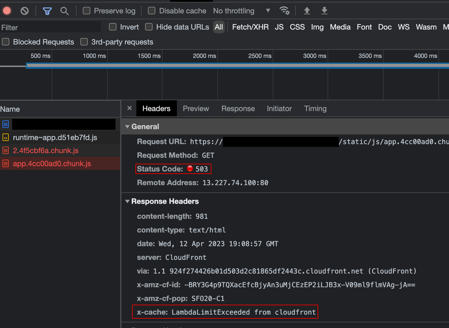Clear the network log with the clear icon
449x328 pixels.
tap(24, 10)
